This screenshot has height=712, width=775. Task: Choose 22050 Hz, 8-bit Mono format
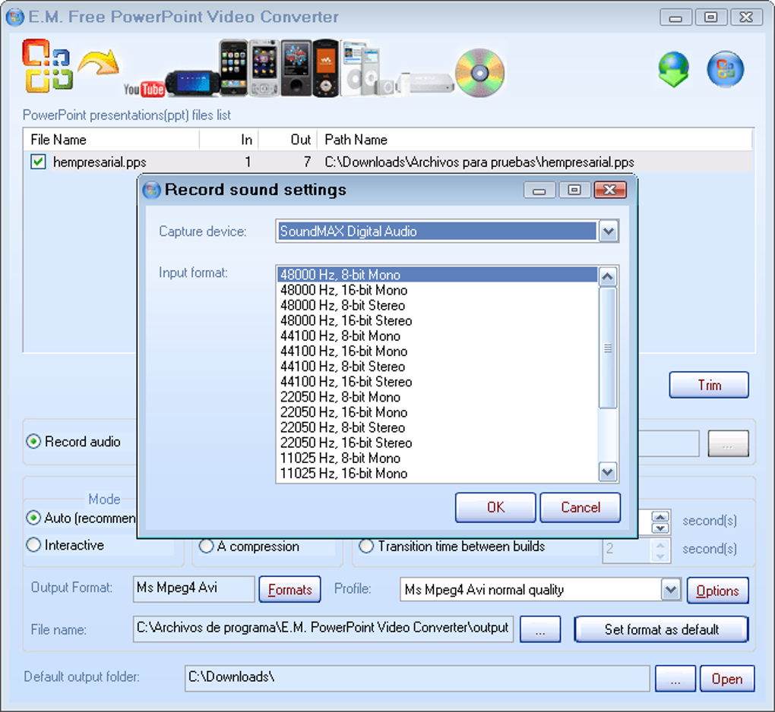(x=438, y=398)
